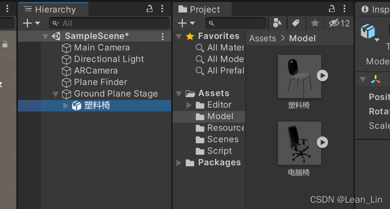This screenshot has width=390, height=209.
Task: Open the Scripts folder in Assets
Action: [219, 151]
